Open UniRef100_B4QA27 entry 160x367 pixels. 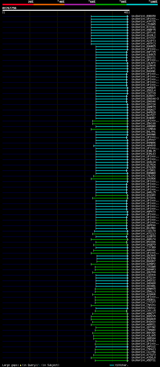pyautogui.click(x=143, y=110)
